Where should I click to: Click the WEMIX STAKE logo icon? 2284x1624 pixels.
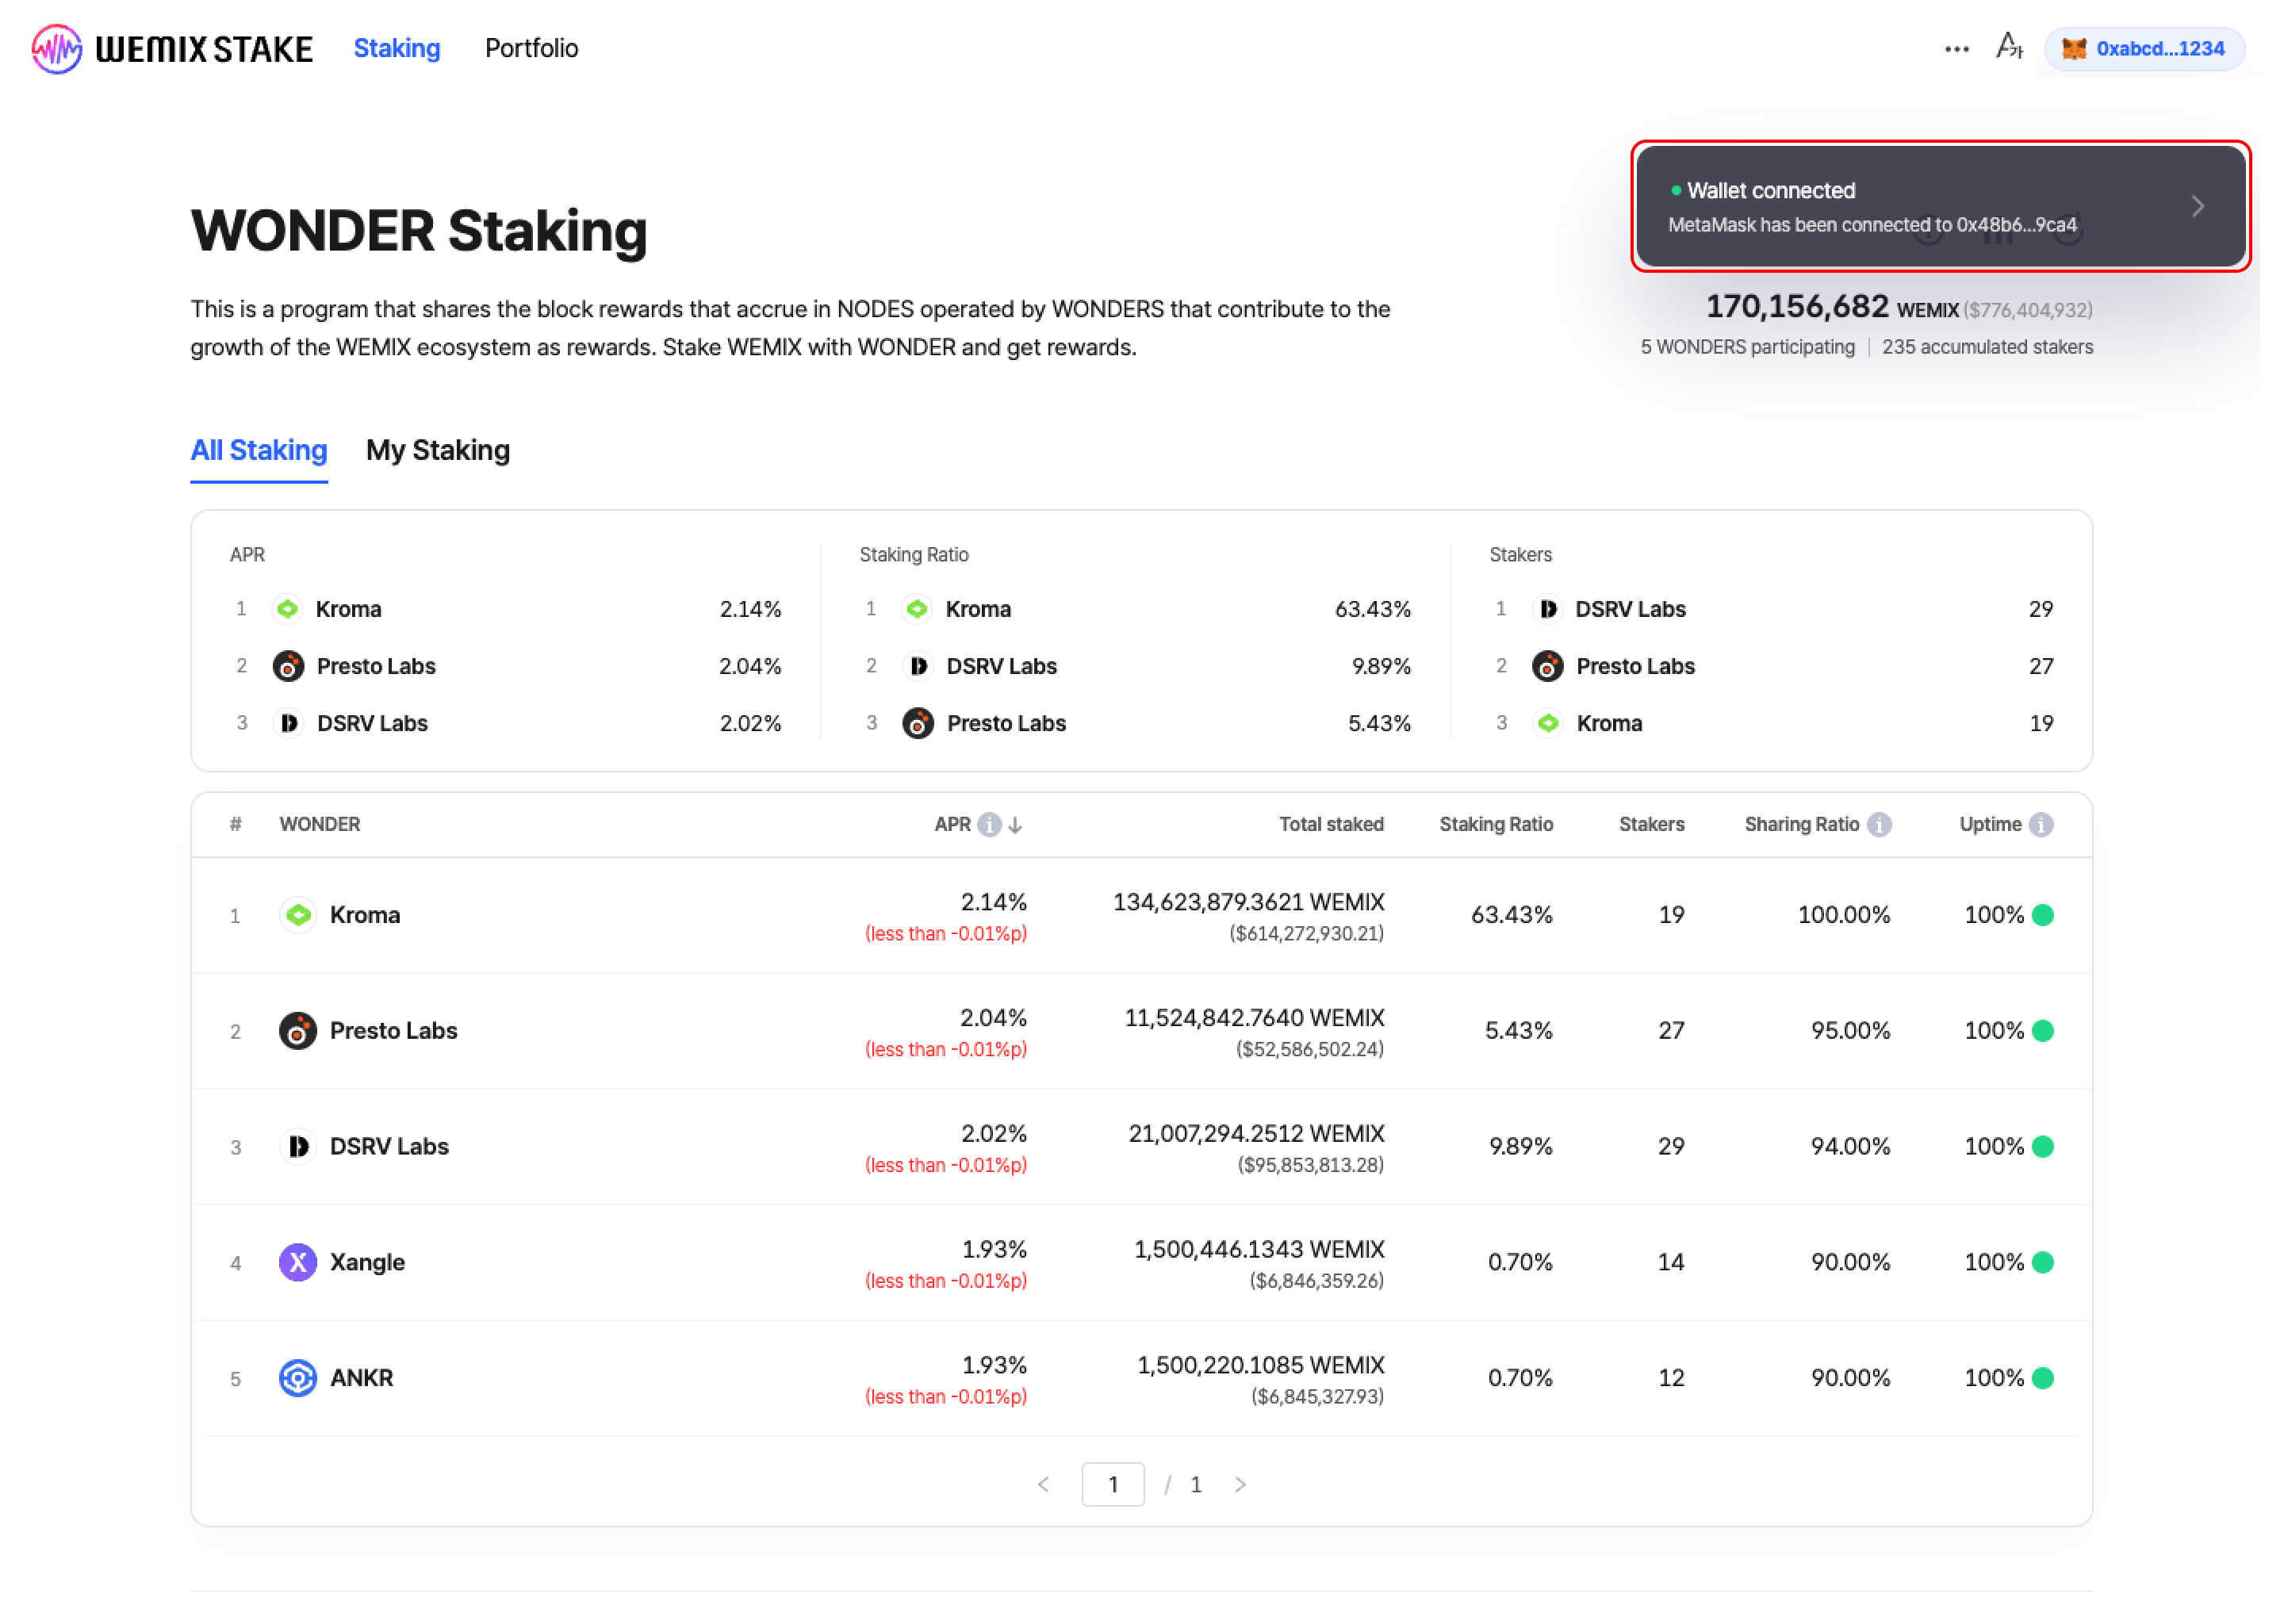(x=56, y=48)
